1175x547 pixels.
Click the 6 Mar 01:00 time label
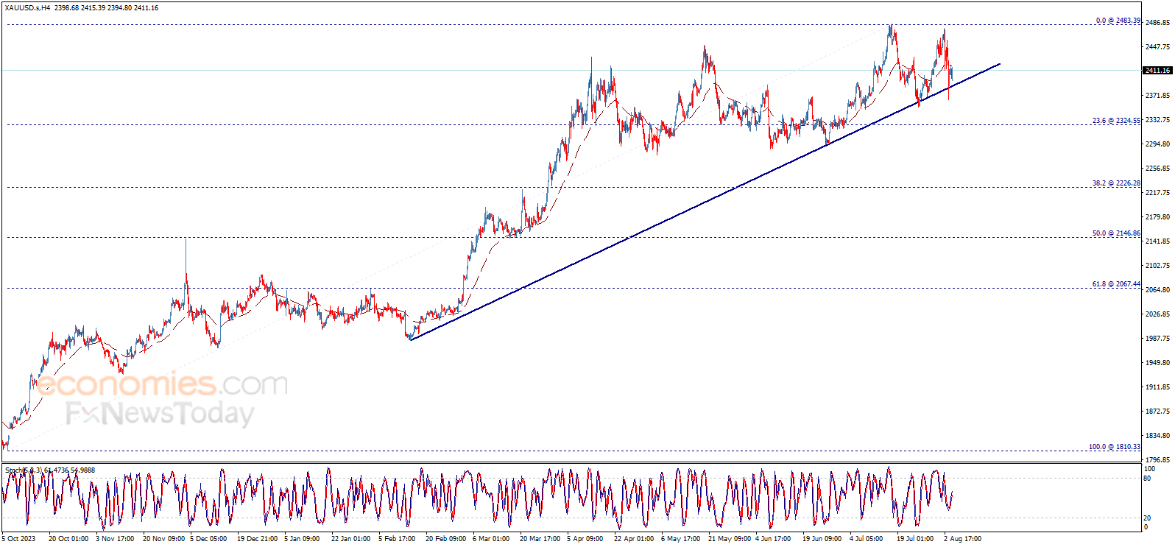[x=491, y=539]
